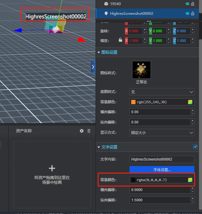Increase icon 横向偏移 with plus stepper

pos(192,110)
